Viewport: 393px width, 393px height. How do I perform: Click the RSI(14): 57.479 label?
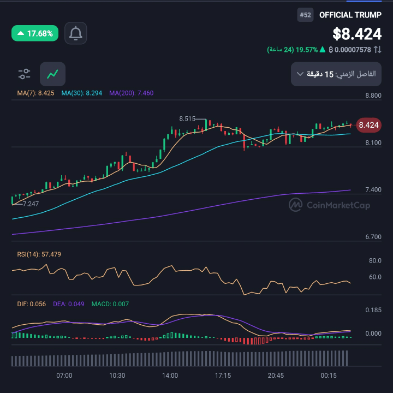point(39,254)
